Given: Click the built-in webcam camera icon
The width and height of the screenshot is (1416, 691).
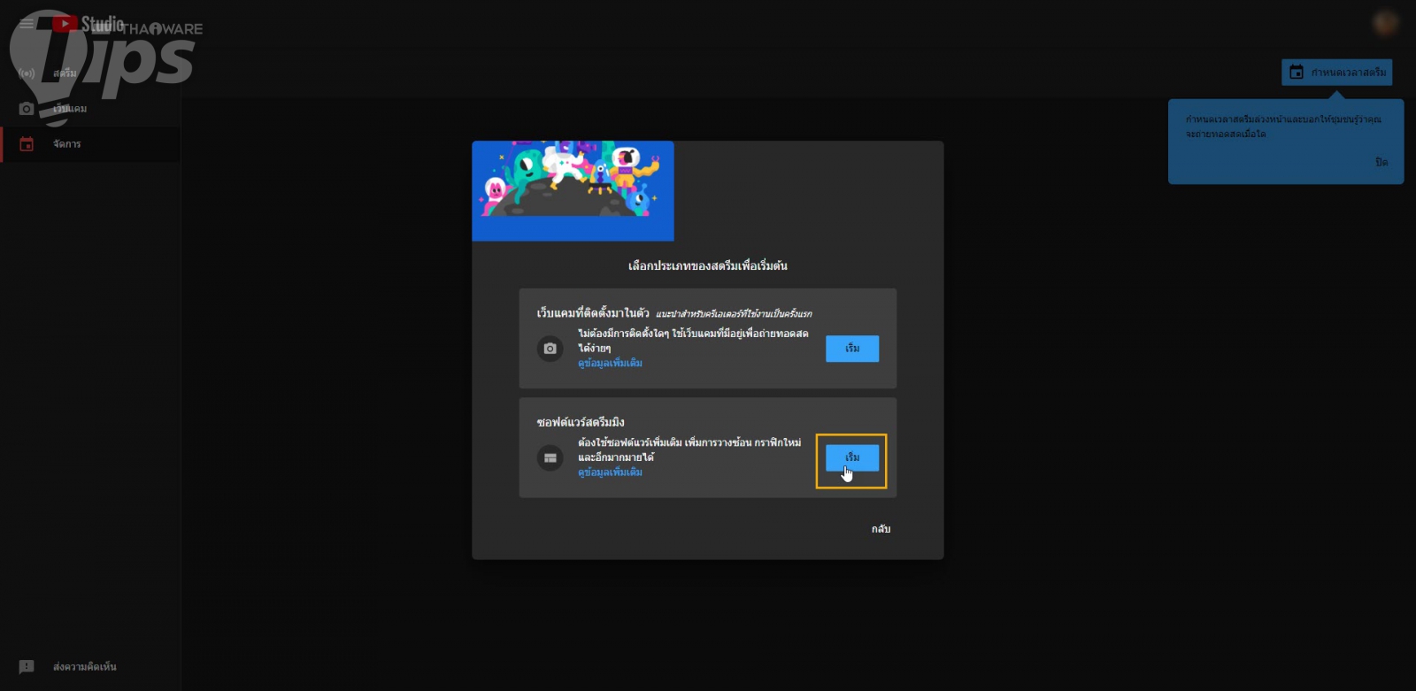Looking at the screenshot, I should (x=550, y=349).
